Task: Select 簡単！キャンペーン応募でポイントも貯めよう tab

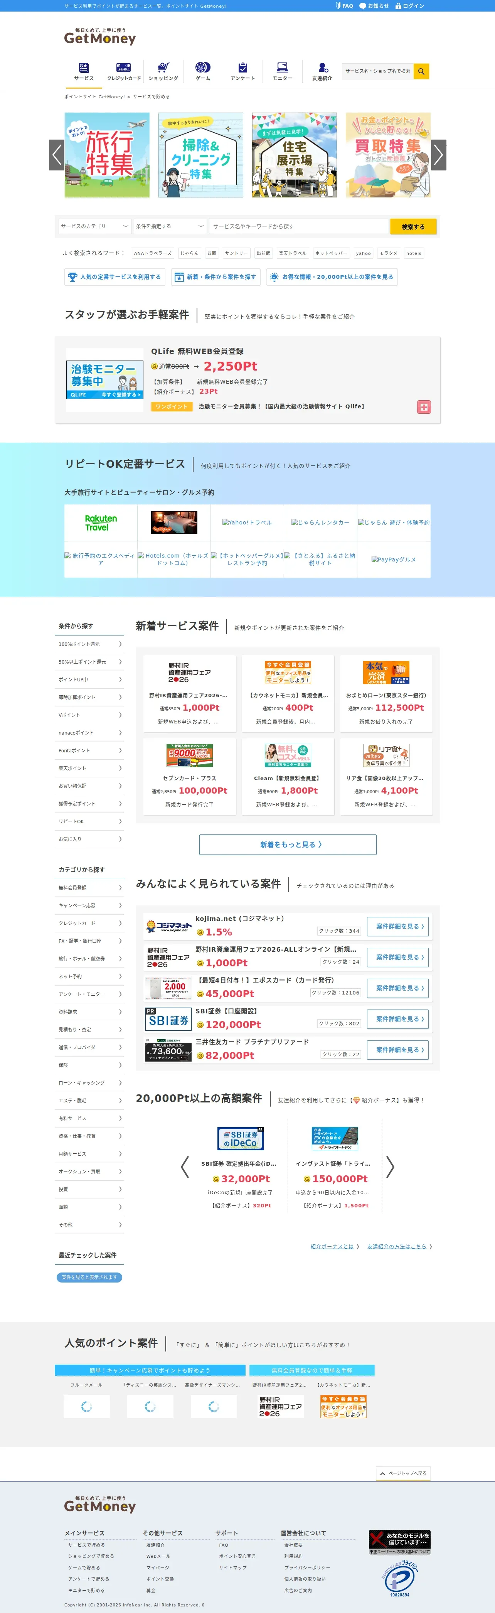Action: 150,1370
